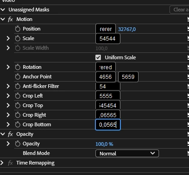Select the Blend Mode label
The image size is (189, 175).
pos(36,153)
